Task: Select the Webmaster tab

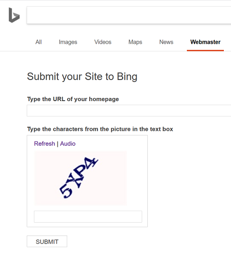Action: [205, 42]
